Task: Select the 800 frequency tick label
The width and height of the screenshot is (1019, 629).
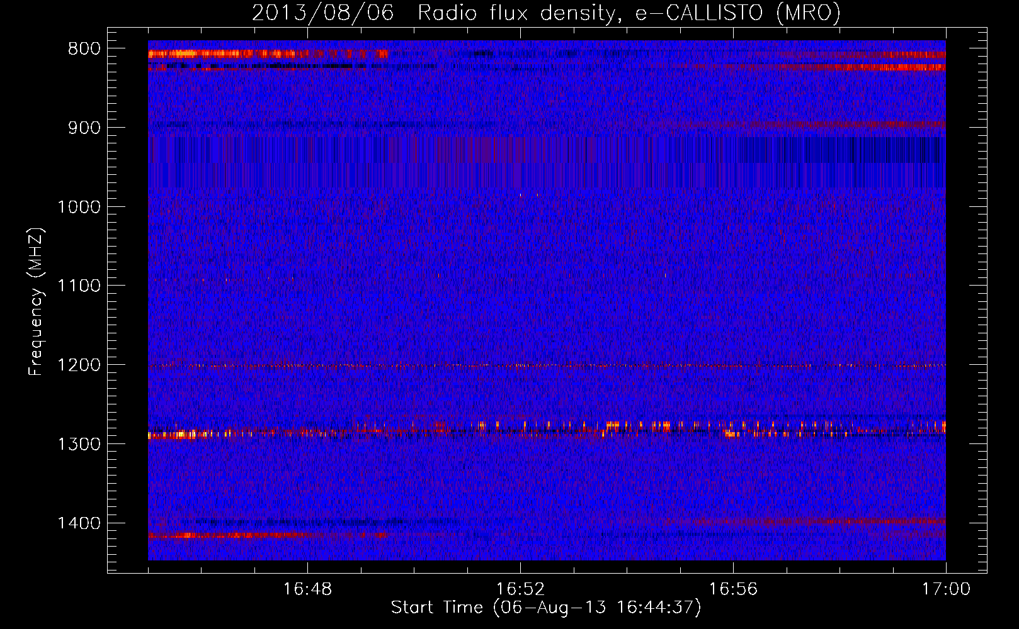Action: click(84, 49)
